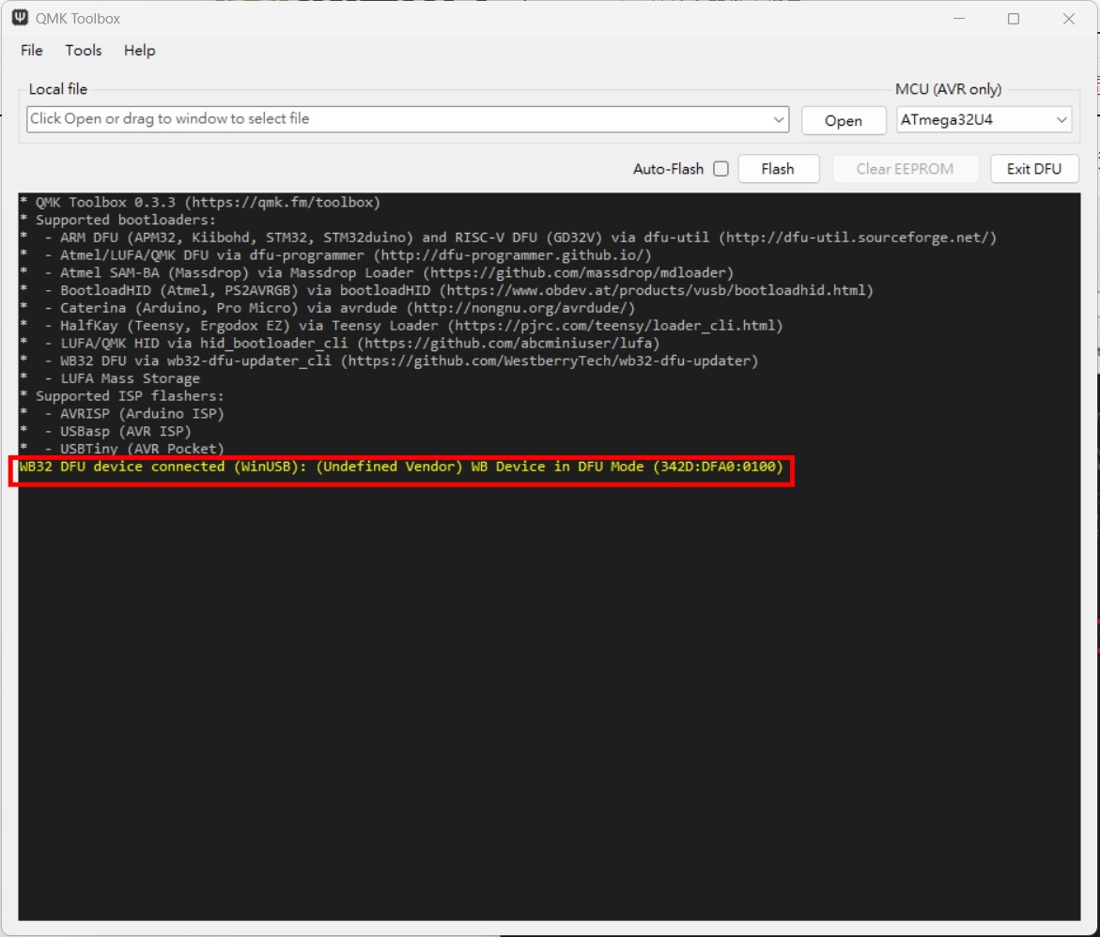This screenshot has width=1100, height=937.
Task: Click the 'BootloadHID' log line
Action: [x=446, y=290]
